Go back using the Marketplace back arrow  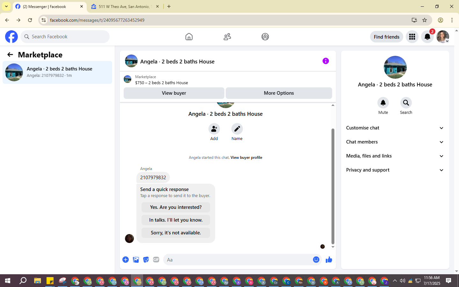[10, 55]
